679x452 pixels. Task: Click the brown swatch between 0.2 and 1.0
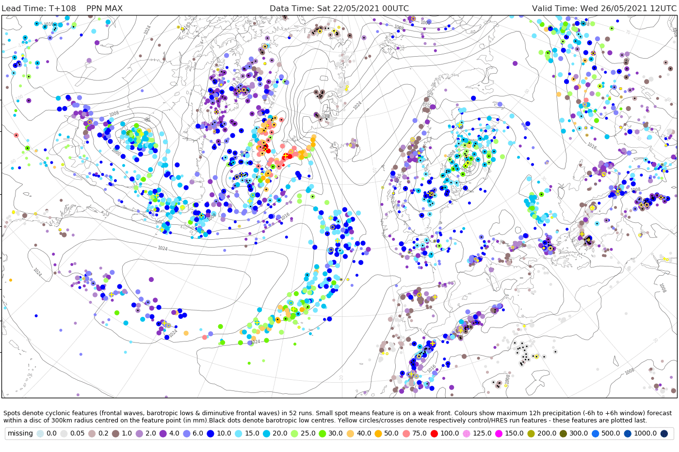pyautogui.click(x=116, y=434)
